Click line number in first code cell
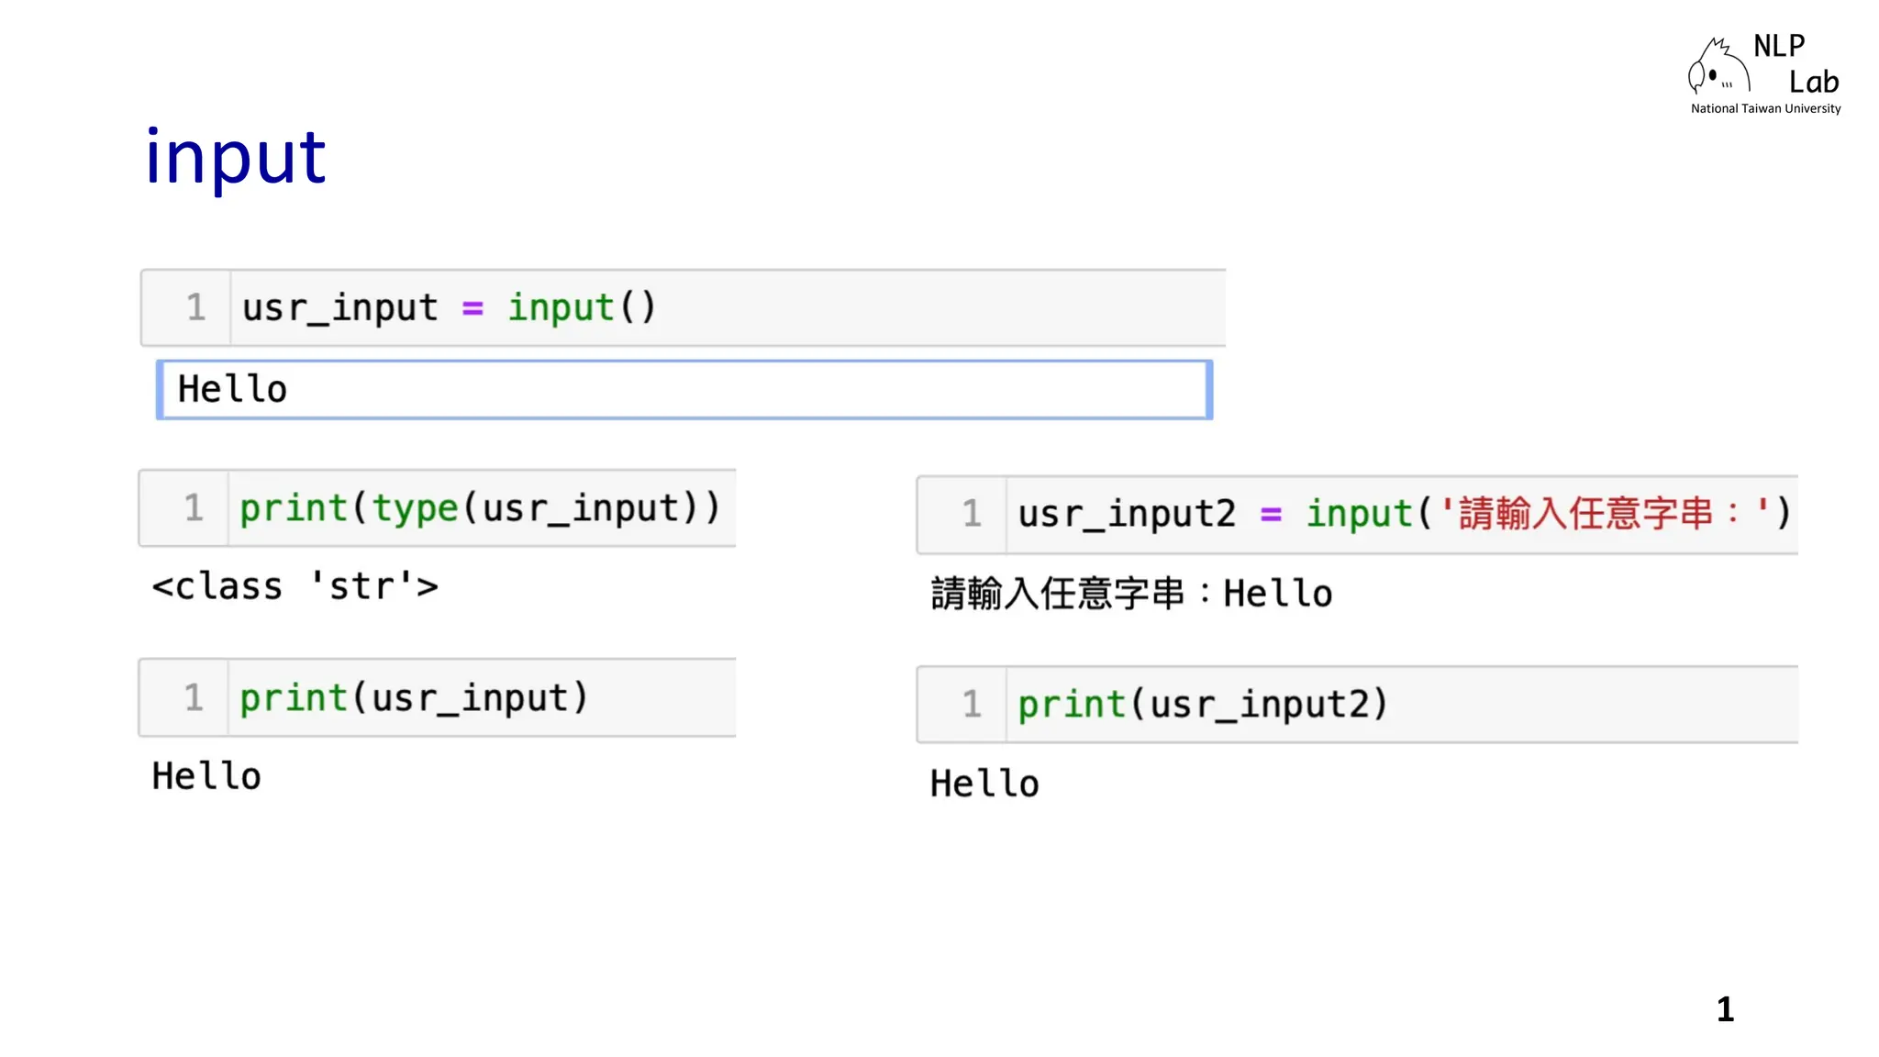 [195, 307]
